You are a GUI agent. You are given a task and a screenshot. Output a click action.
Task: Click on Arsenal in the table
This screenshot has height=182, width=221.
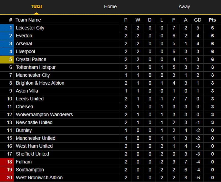pyautogui.click(x=24, y=44)
